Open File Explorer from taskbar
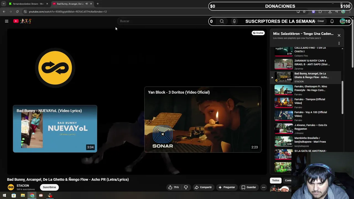Screen dimensions: 354x199 click(x=23, y=195)
